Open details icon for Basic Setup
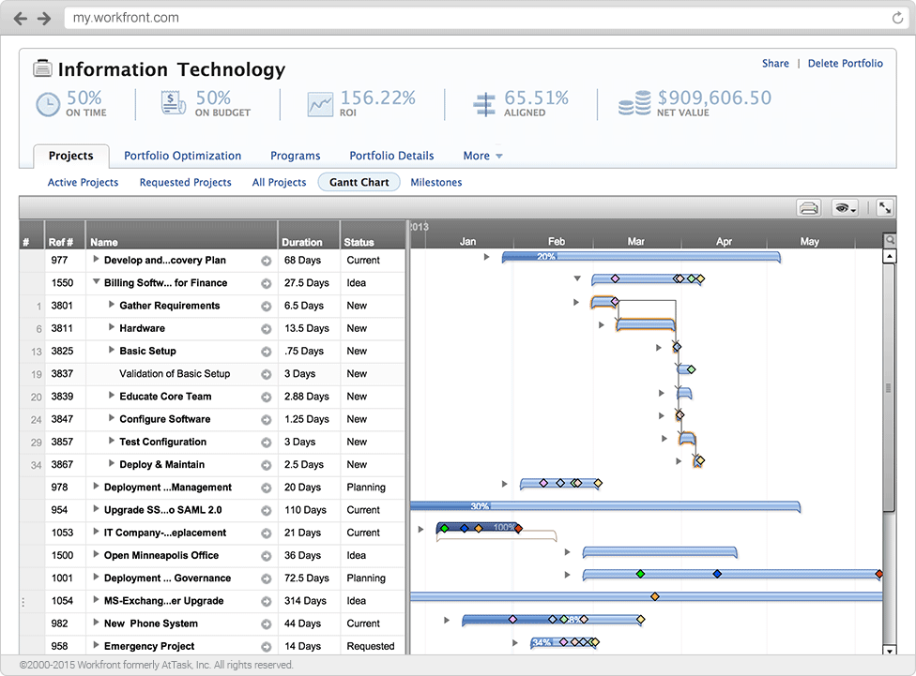The image size is (916, 676). coord(267,352)
